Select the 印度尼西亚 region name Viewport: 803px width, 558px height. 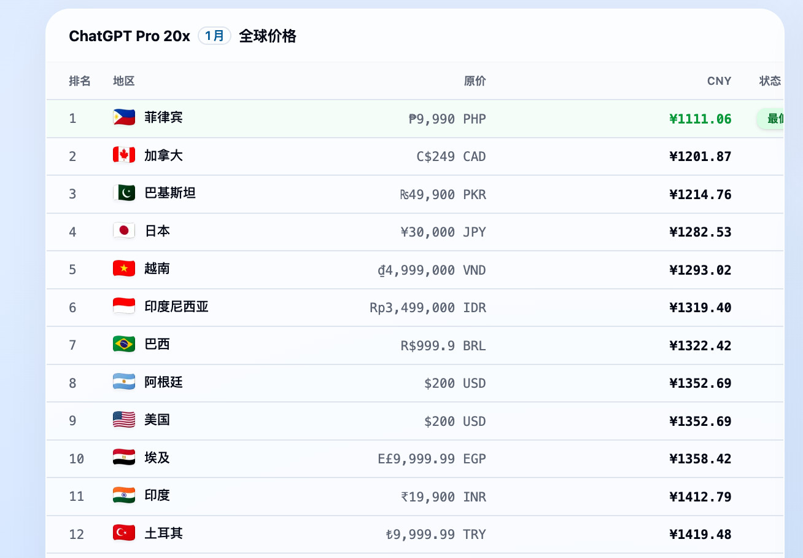point(176,307)
